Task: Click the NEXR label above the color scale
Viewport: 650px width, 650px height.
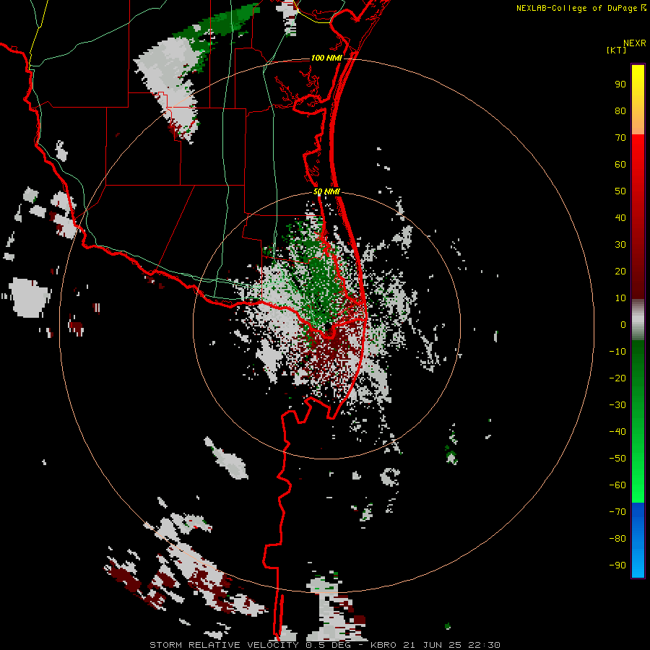Action: coord(635,43)
